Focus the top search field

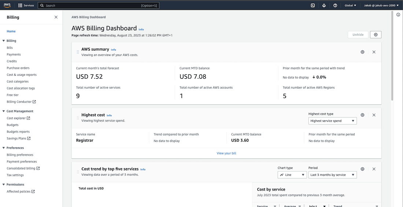click(99, 5)
